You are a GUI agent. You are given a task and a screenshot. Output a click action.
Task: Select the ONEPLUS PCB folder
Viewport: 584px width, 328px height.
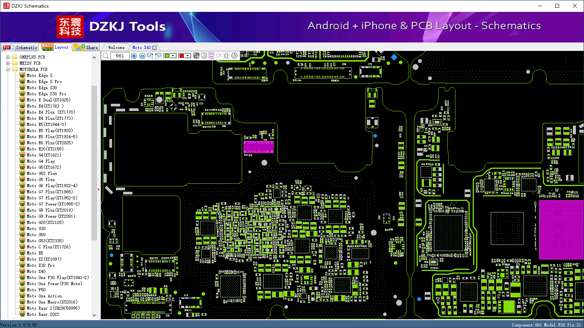32,57
